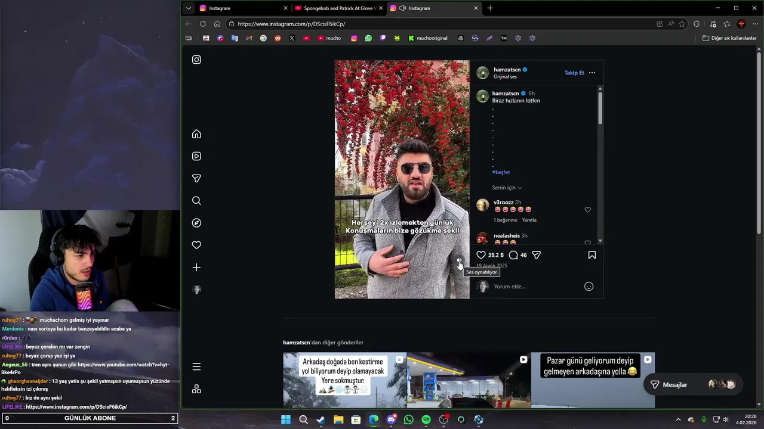
Task: Open the hamburger More menu in sidebar
Action: (x=196, y=366)
